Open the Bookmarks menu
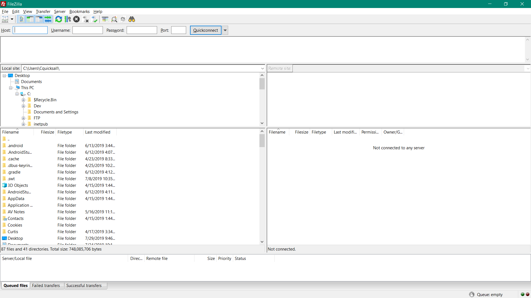The image size is (531, 298). (79, 12)
